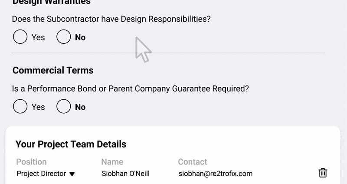This screenshot has width=347, height=184.
Task: Click the dropdown arrow beside Project Director
Action: coord(72,174)
